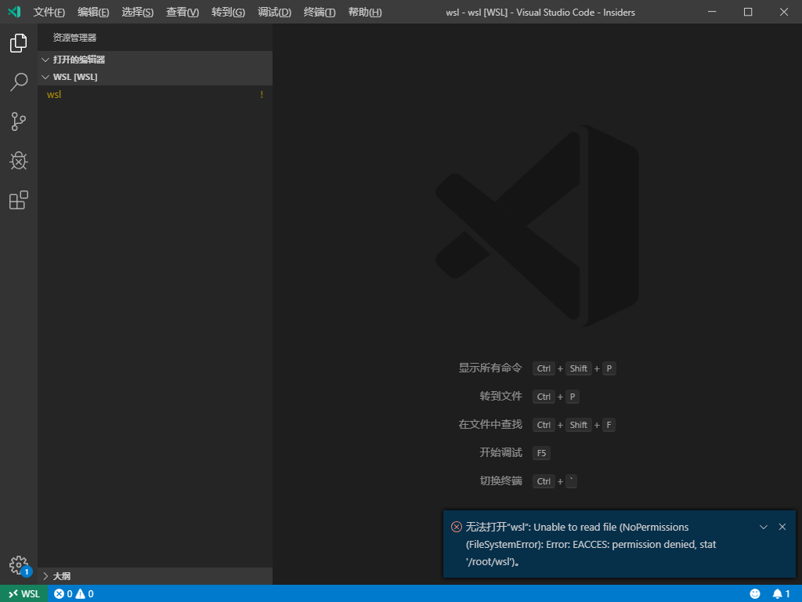Collapse the error notification with the chevron
The height and width of the screenshot is (602, 802).
764,527
